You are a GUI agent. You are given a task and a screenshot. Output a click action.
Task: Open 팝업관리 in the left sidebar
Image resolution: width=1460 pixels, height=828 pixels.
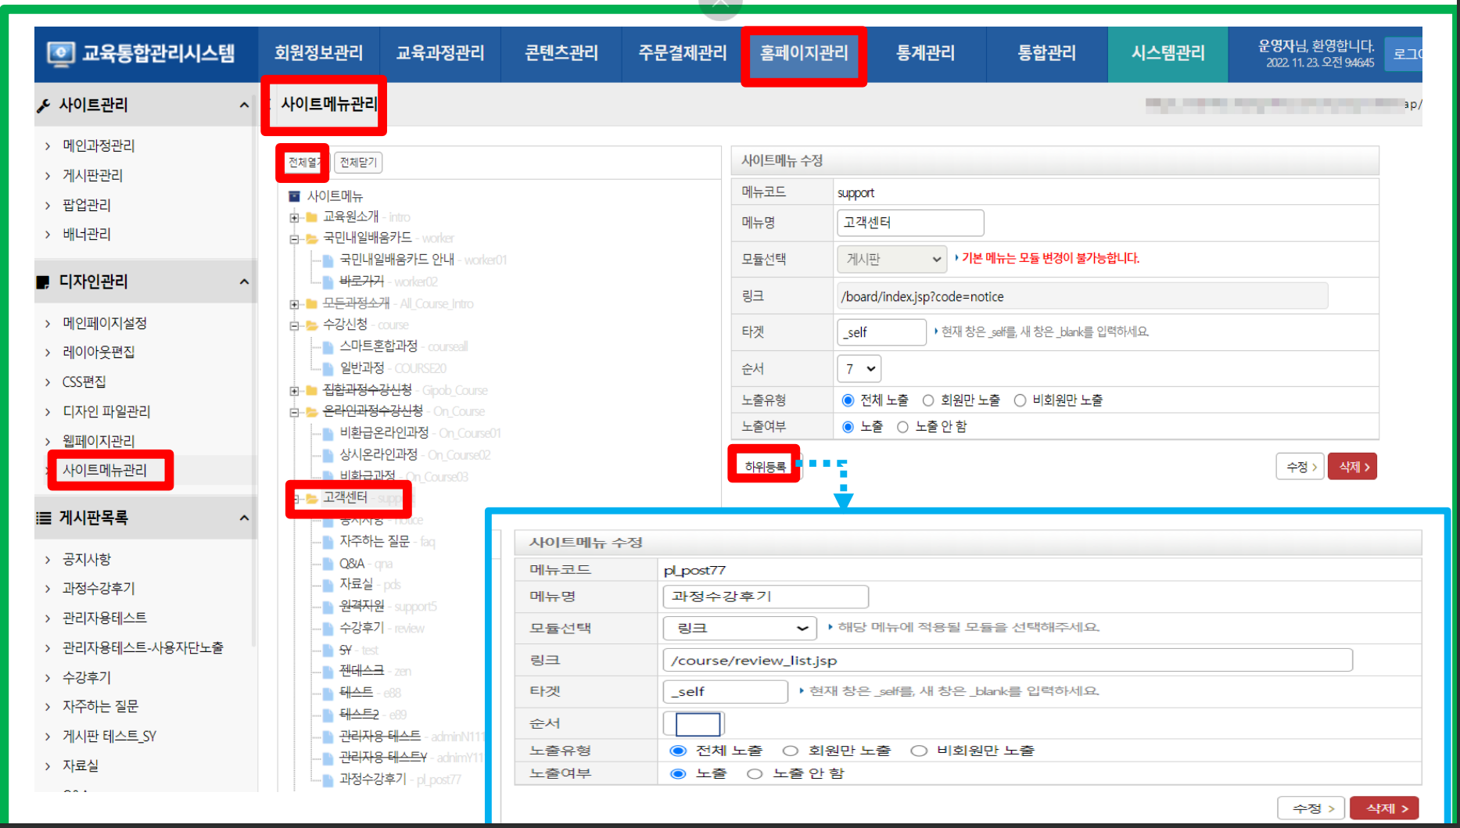pos(87,205)
